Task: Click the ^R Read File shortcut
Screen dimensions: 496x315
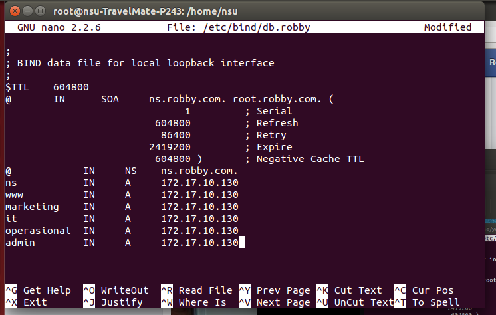Action: 196,290
